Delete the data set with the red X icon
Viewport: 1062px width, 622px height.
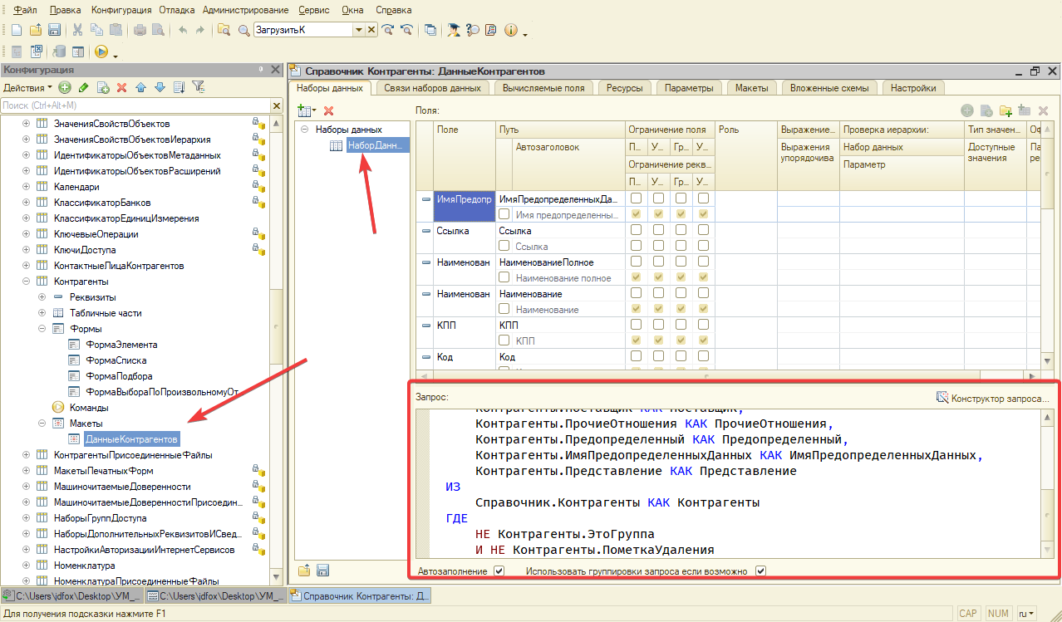tap(328, 110)
